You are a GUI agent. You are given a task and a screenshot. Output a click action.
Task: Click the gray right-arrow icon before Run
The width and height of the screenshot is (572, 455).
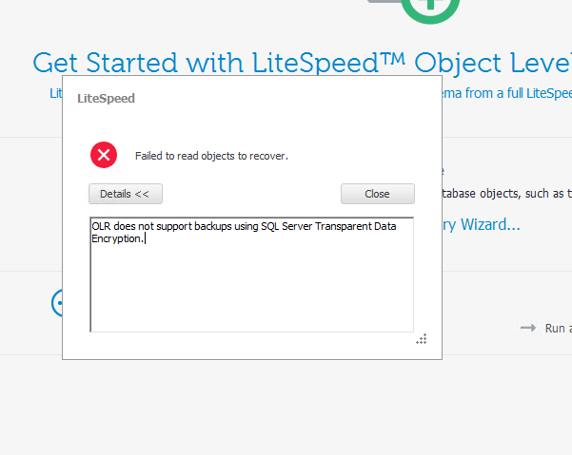click(x=528, y=328)
